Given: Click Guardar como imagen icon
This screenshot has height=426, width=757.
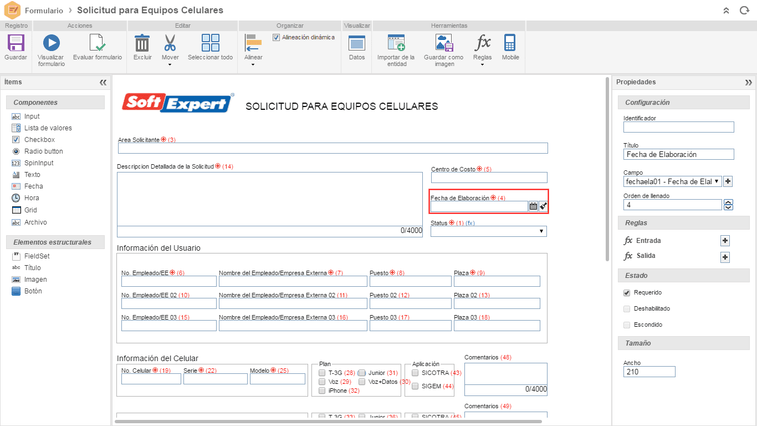Looking at the screenshot, I should coord(444,43).
